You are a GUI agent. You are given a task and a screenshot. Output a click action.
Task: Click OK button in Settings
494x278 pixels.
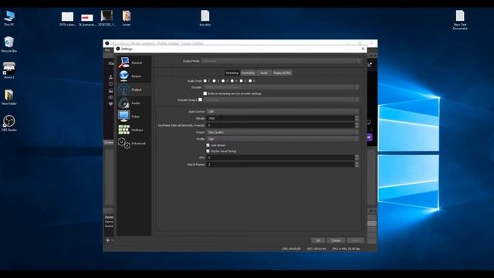(318, 240)
